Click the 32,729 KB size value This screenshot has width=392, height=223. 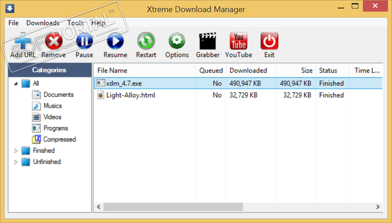297,95
